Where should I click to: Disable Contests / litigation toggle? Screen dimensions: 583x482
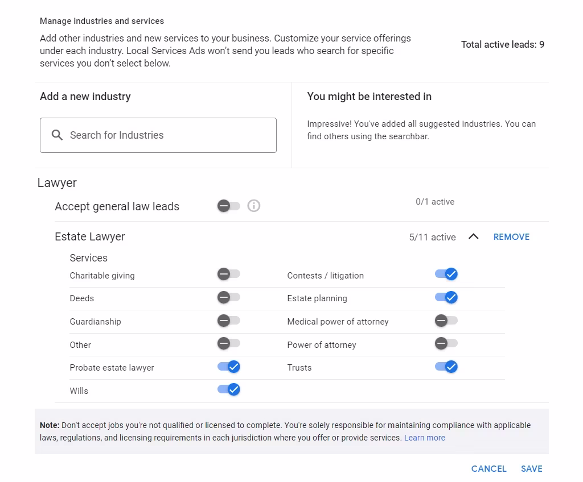click(x=446, y=275)
